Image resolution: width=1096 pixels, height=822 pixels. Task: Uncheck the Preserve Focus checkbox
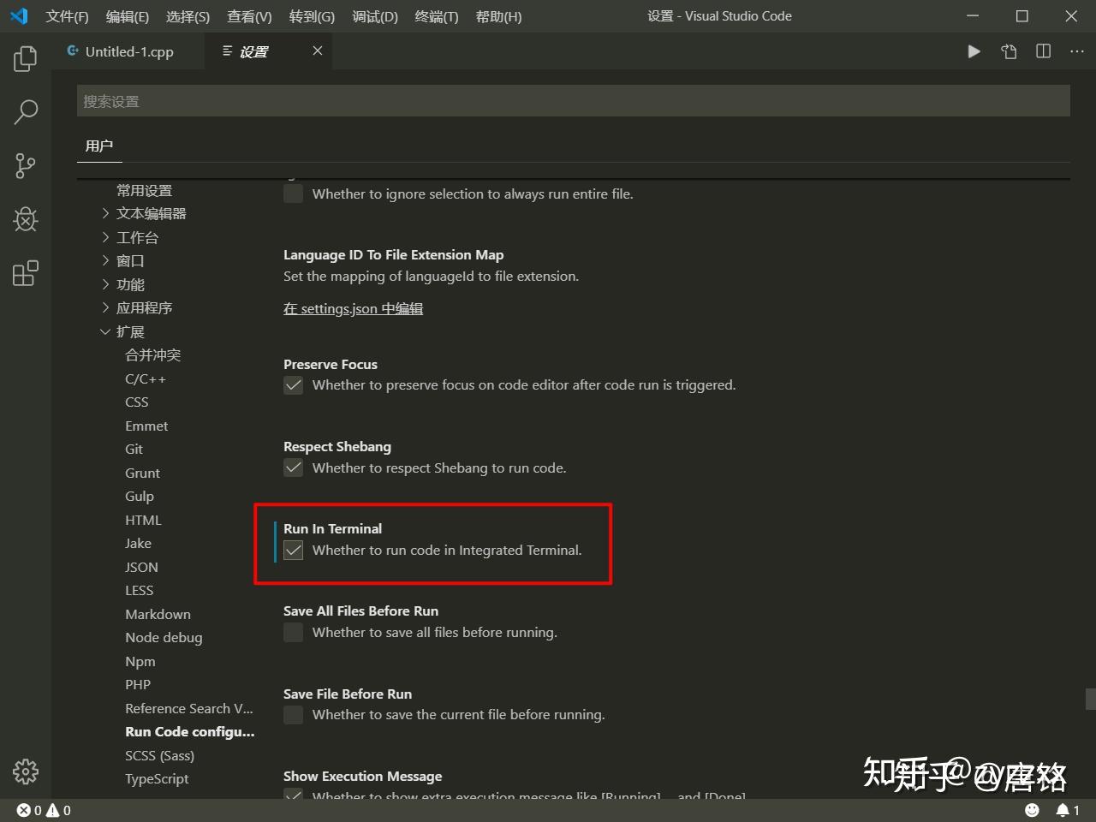pos(294,385)
